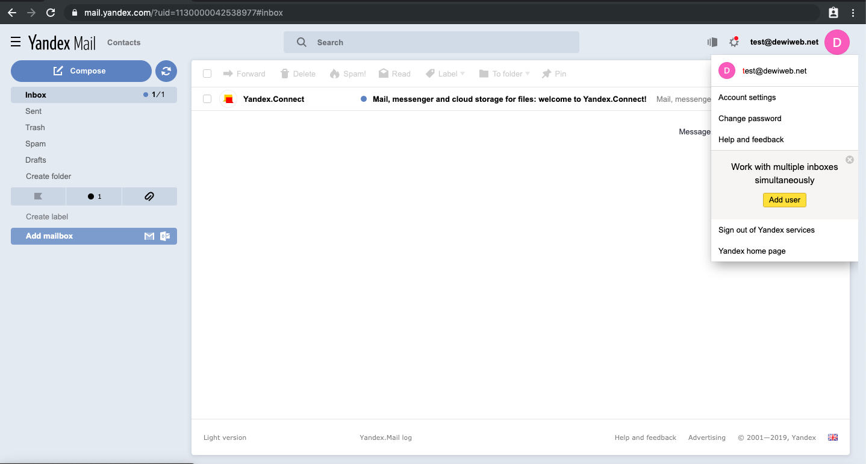Click the pink D avatar in header
This screenshot has height=464, width=866.
[836, 42]
